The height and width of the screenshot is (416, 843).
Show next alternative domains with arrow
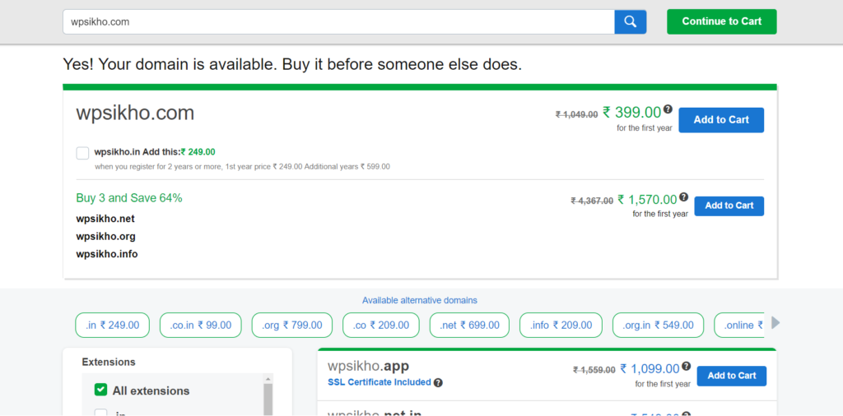775,322
